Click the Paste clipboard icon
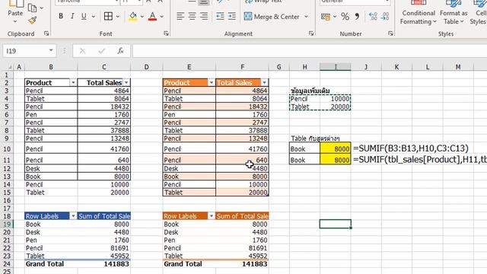 click(15, 5)
